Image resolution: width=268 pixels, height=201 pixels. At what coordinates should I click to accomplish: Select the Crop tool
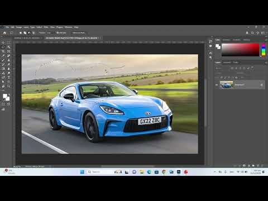pos(3,51)
